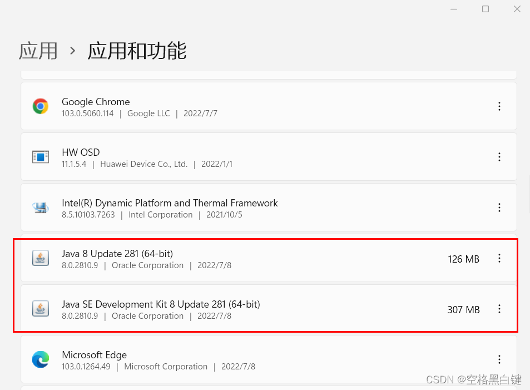Select Intel(R) Dynamic Platform and Thermal Framework name

170,203
